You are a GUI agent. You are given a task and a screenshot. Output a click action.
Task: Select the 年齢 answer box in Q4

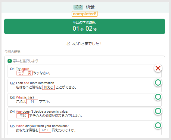(x=23, y=116)
